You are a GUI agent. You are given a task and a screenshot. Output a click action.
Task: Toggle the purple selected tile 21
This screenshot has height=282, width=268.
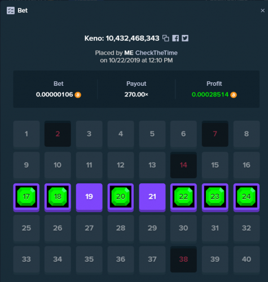[152, 197]
